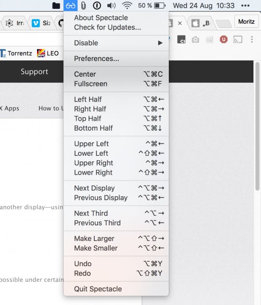Image resolution: width=261 pixels, height=305 pixels.
Task: Click the Support navigation link
Action: coord(35,72)
